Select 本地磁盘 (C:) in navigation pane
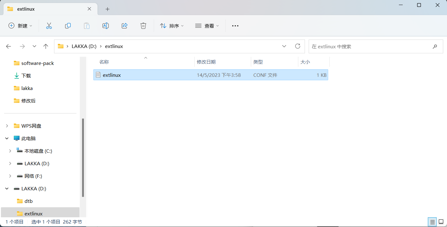The width and height of the screenshot is (447, 227). 38,151
